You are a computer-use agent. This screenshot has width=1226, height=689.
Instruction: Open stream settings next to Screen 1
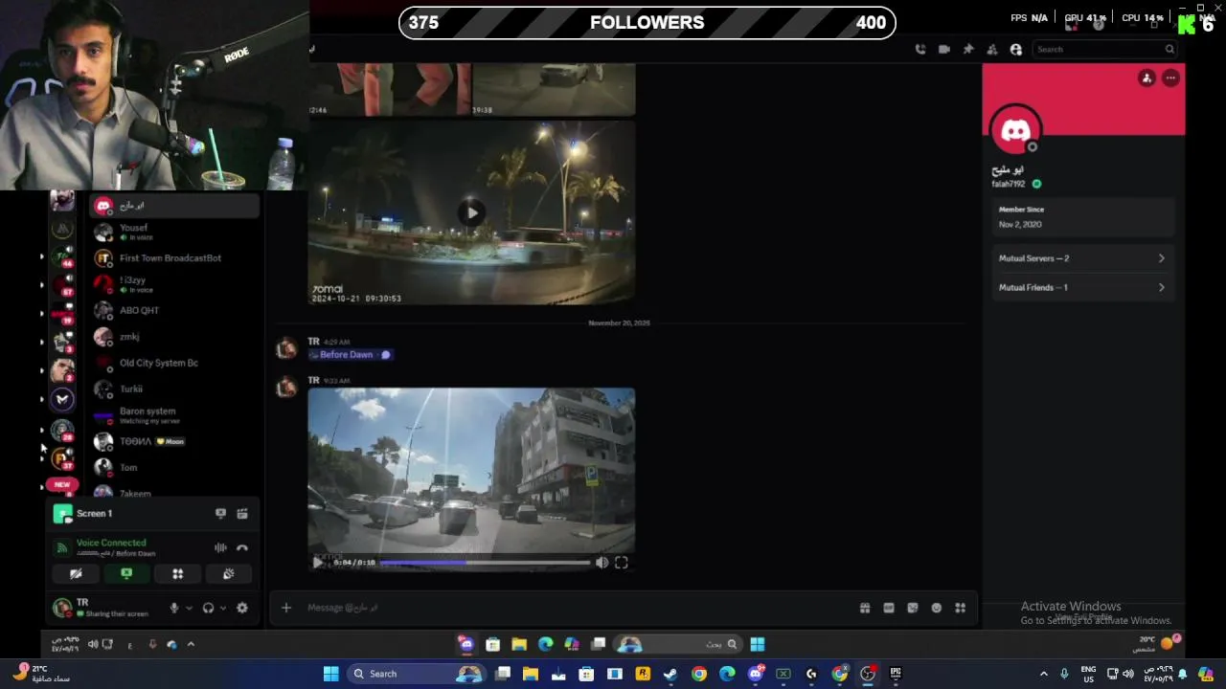coord(220,514)
